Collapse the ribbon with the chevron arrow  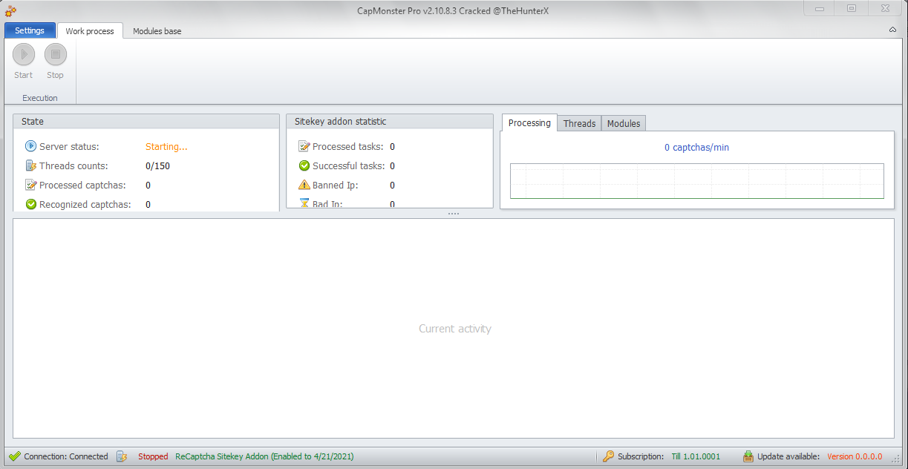[x=892, y=30]
